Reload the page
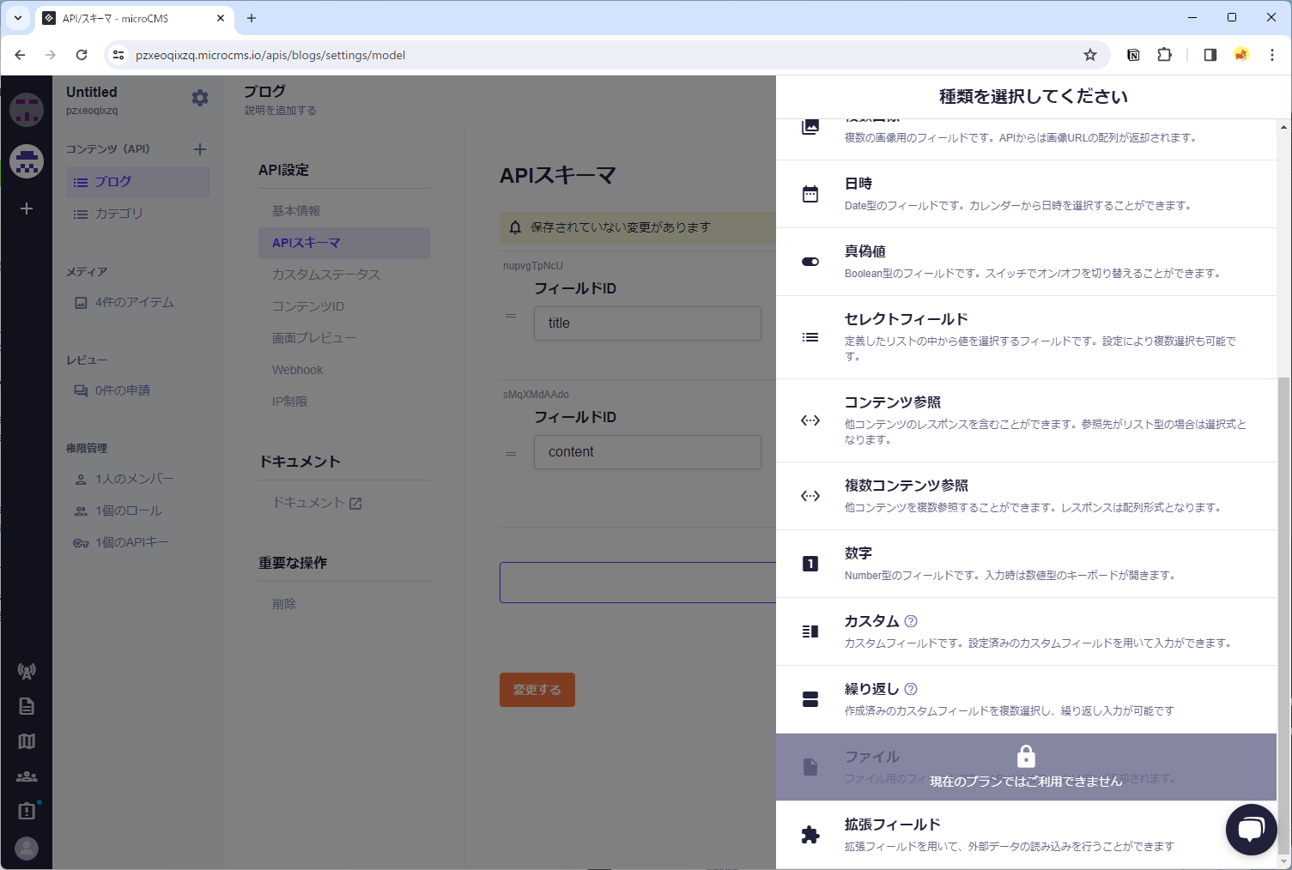The width and height of the screenshot is (1292, 870). pos(82,55)
